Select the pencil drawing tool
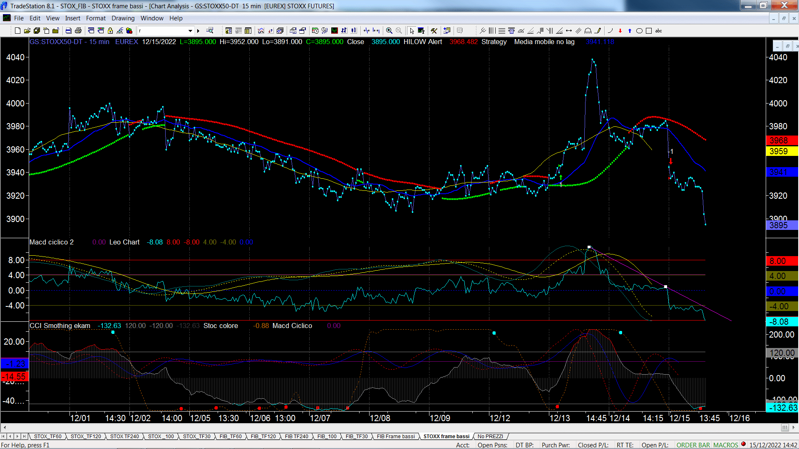799x449 pixels. pos(598,31)
